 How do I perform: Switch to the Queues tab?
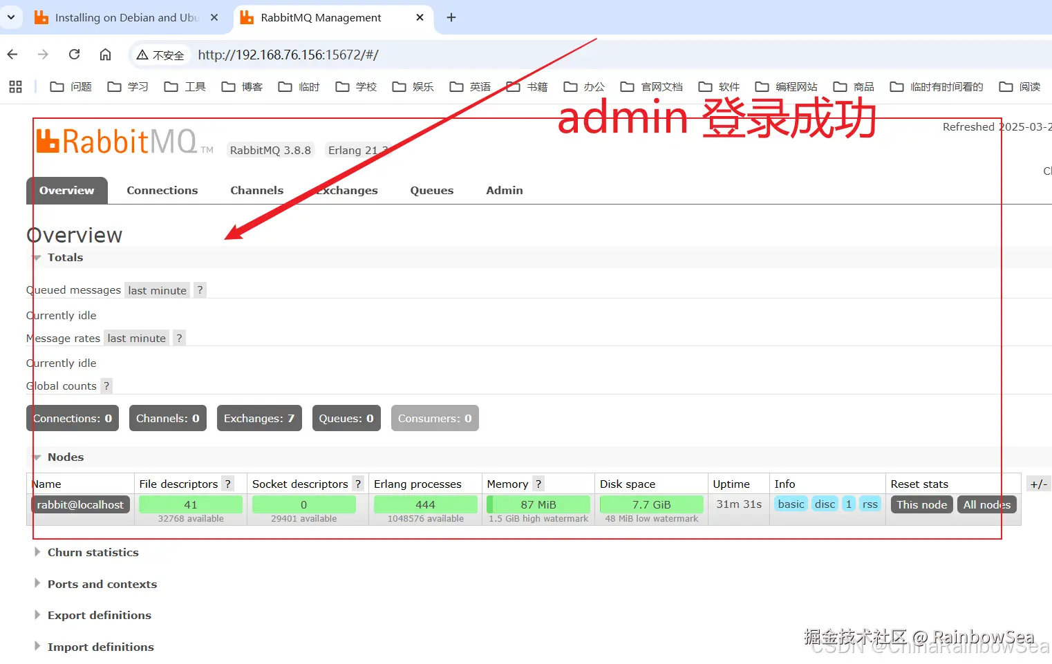click(432, 191)
